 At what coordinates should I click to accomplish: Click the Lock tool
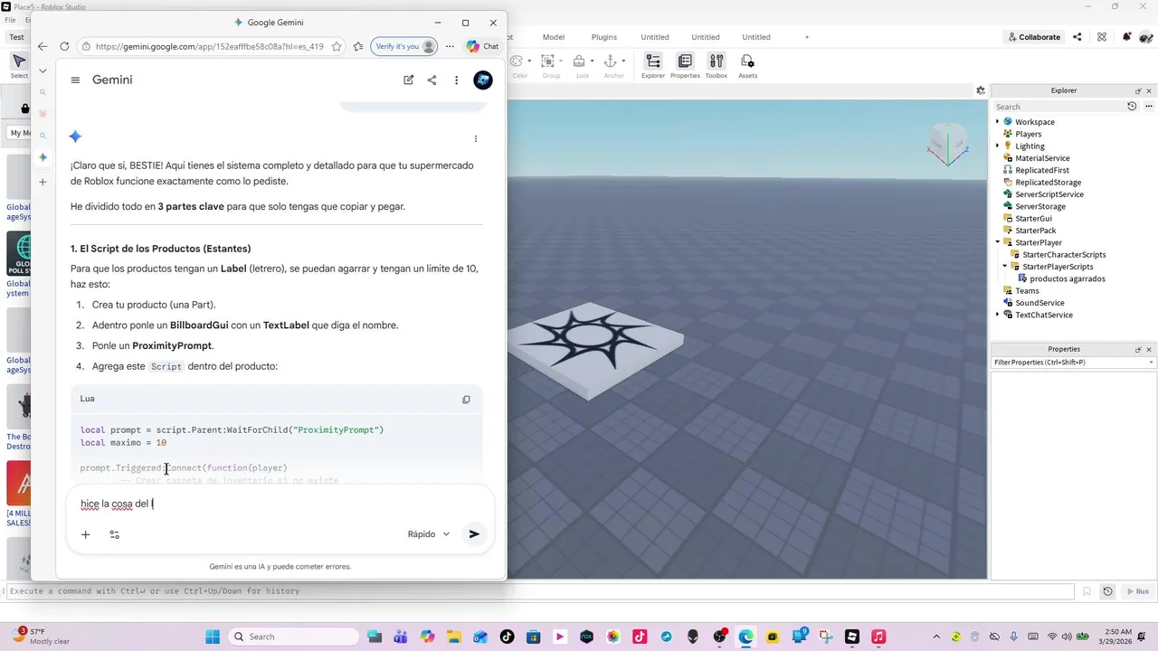tap(579, 66)
